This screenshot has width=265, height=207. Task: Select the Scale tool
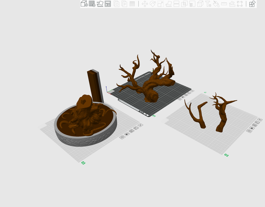click(x=161, y=4)
